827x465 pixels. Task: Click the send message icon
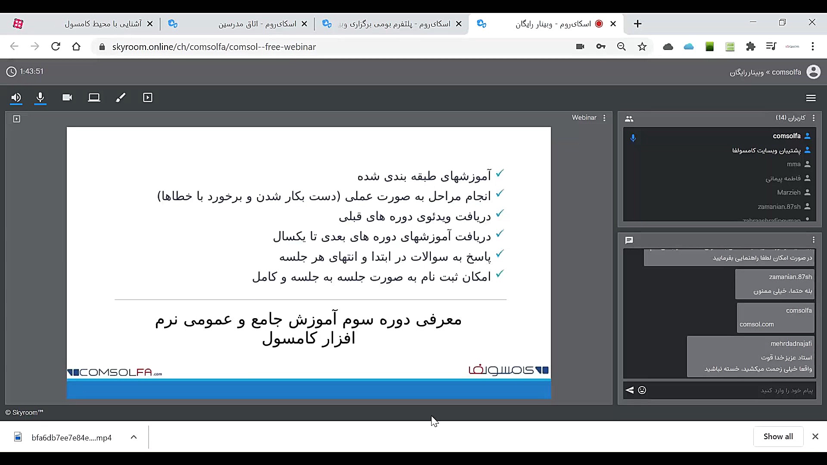(629, 390)
